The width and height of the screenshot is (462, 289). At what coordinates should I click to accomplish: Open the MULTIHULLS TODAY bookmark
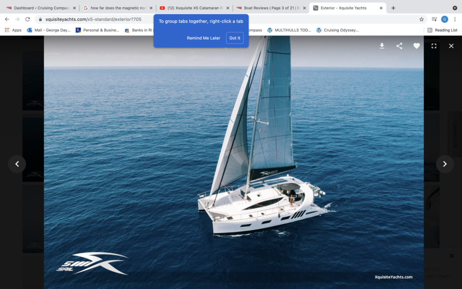[x=289, y=30]
